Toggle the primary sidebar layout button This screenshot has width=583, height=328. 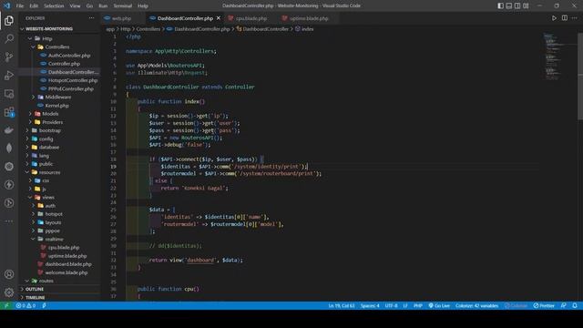(500, 5)
